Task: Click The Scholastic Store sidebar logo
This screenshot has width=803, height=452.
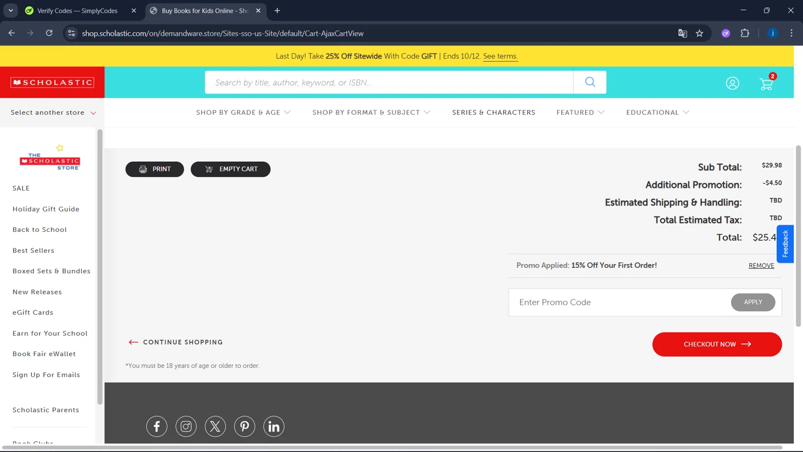Action: [50, 157]
